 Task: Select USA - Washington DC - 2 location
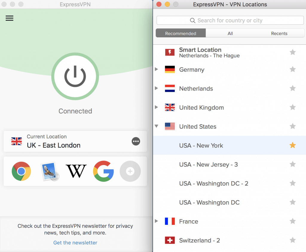pos(229,183)
